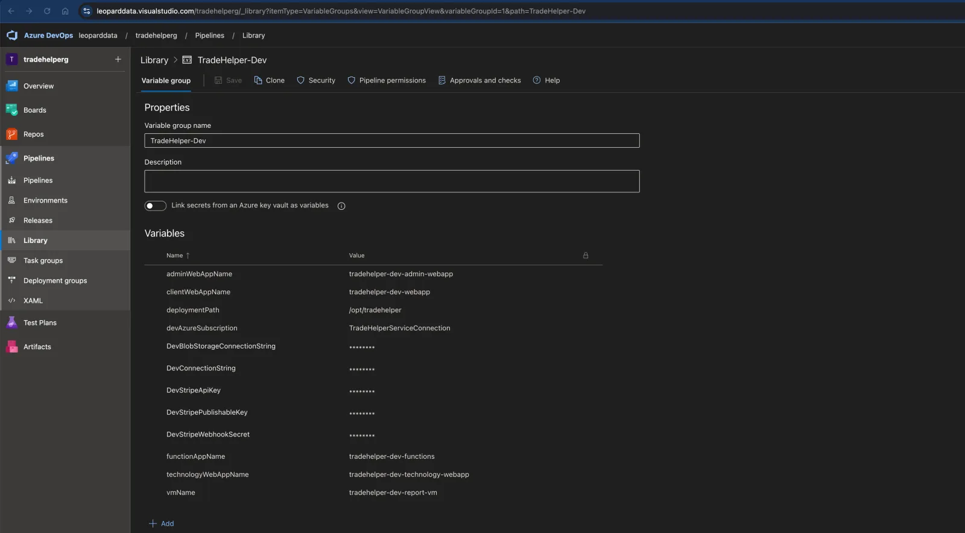Click the Task groups icon
The width and height of the screenshot is (965, 533).
pos(11,260)
